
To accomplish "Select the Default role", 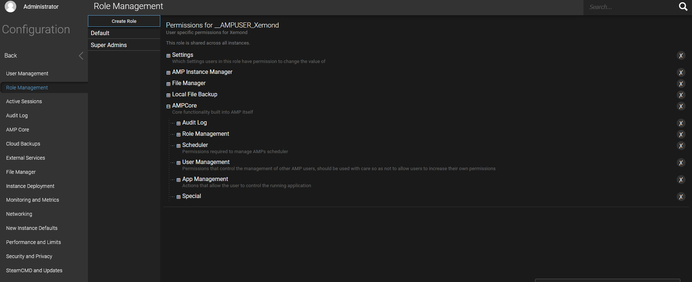I will click(x=124, y=33).
